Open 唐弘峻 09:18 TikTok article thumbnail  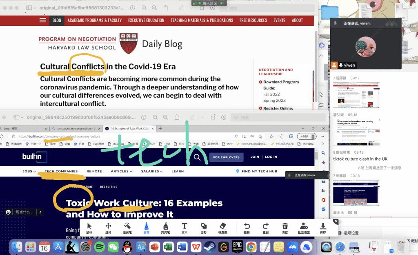tap(356, 132)
